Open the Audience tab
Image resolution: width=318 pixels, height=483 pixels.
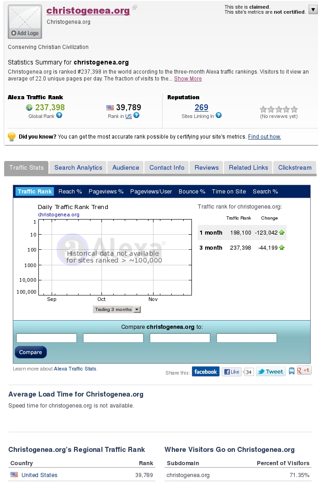[126, 167]
